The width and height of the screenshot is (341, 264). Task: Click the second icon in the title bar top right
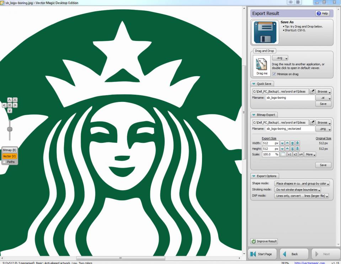pos(298,2)
